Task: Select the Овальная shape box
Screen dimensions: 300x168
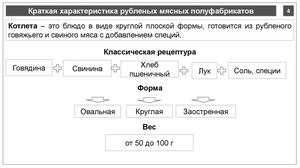Action: point(98,111)
